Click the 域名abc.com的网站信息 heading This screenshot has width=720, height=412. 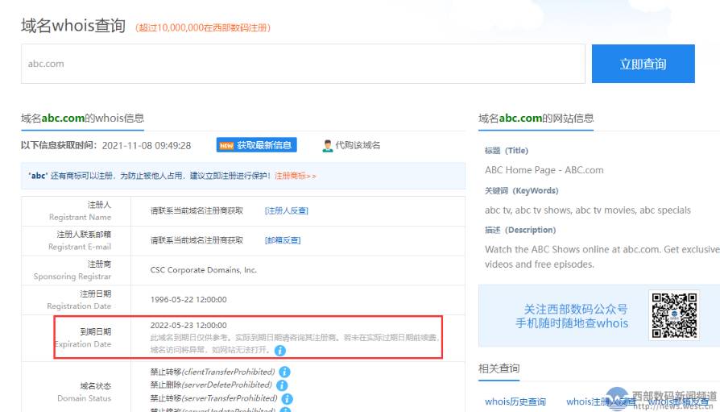click(x=536, y=119)
